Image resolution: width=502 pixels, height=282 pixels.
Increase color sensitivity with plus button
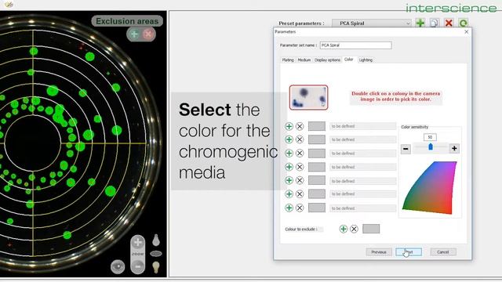[454, 148]
